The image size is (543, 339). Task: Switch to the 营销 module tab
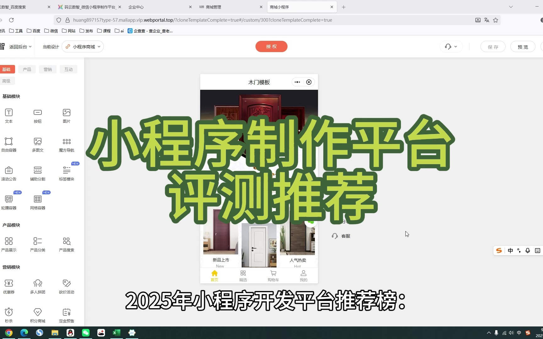(x=48, y=69)
